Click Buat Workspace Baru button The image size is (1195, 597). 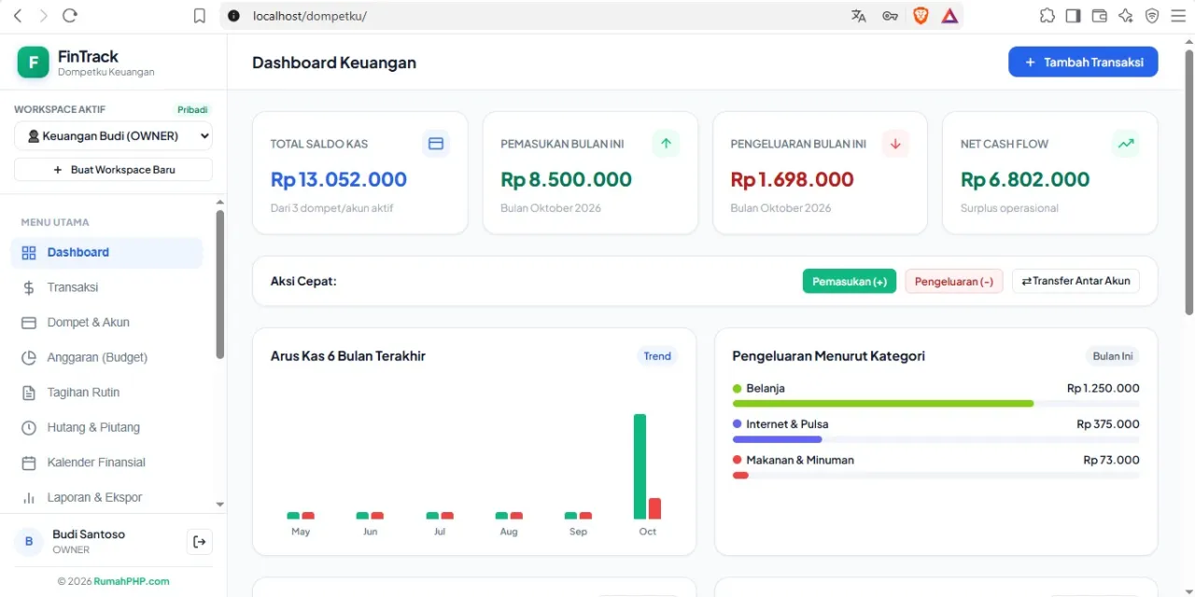coord(113,170)
